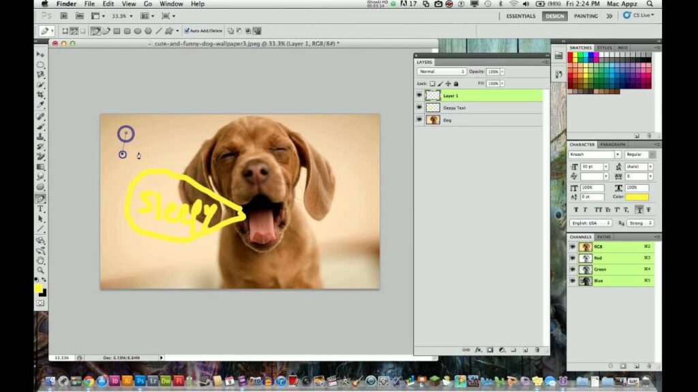Switch to the Paths tab
The height and width of the screenshot is (392, 698).
[605, 237]
